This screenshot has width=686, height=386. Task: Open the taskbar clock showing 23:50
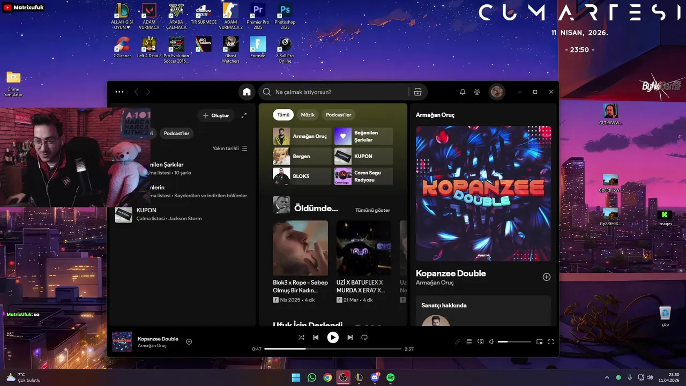point(670,377)
